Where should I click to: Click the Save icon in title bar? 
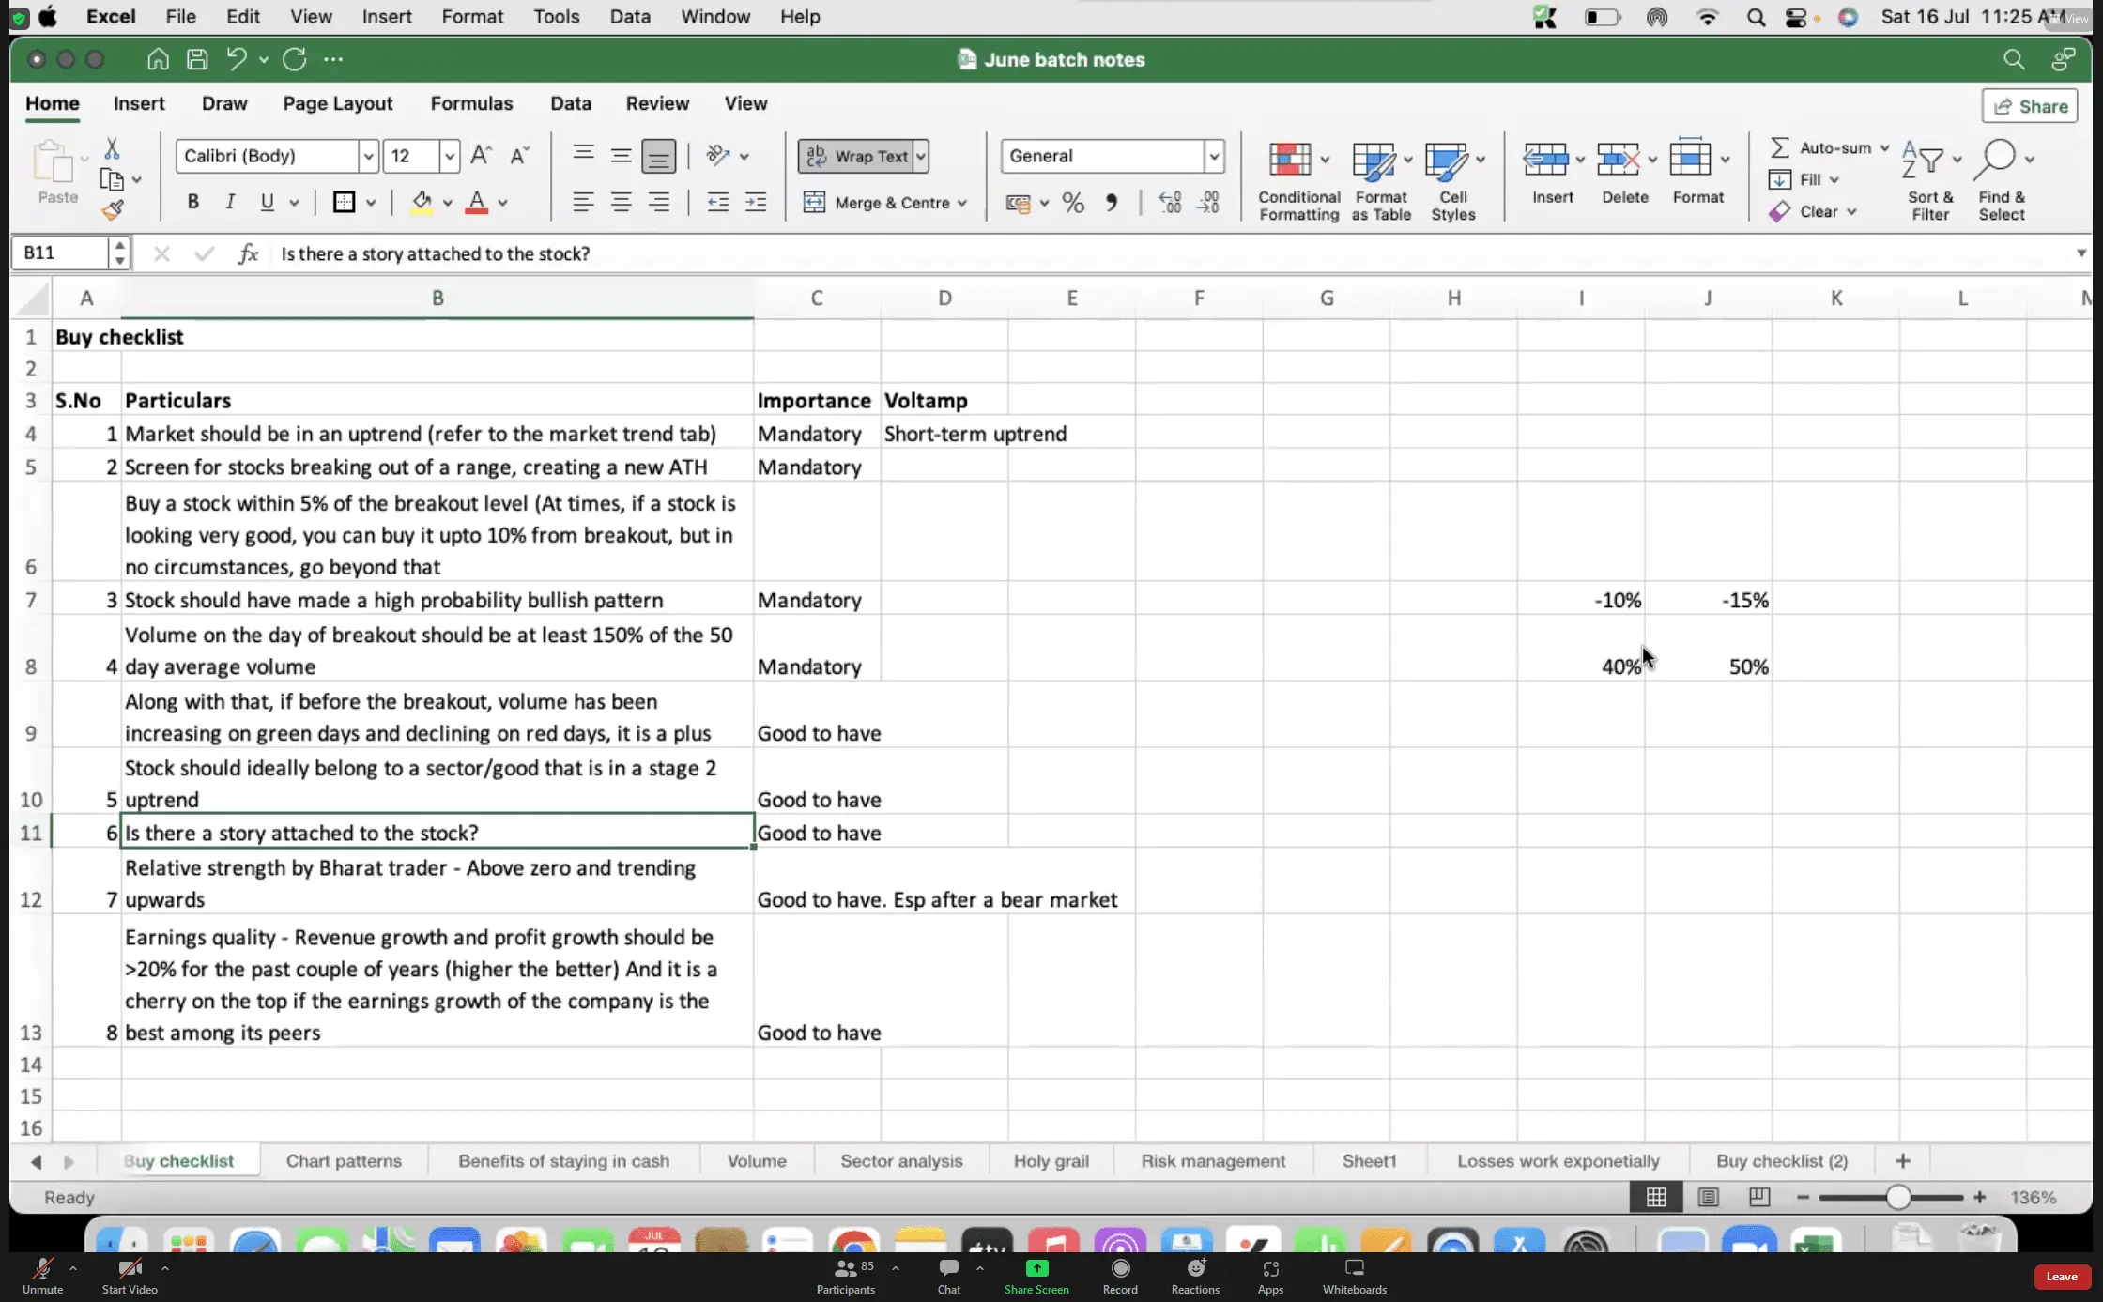[x=197, y=59]
